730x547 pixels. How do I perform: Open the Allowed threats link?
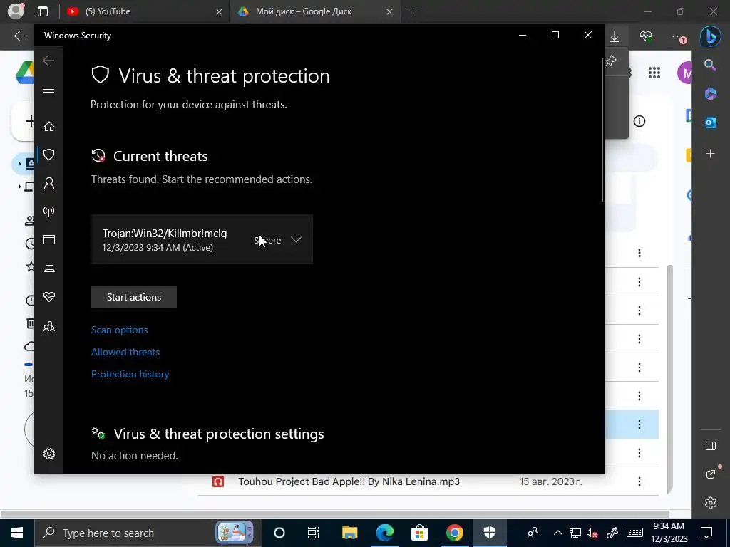pos(125,352)
